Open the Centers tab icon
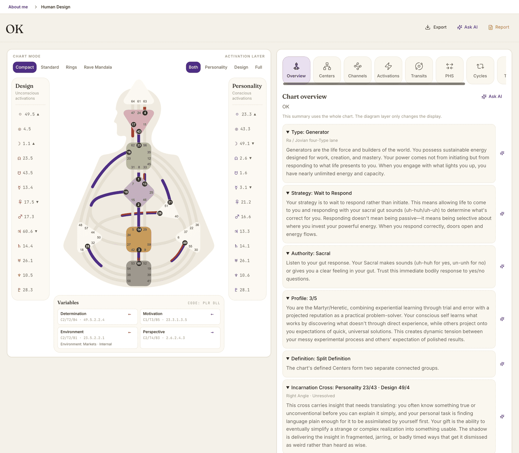Image resolution: width=519 pixels, height=453 pixels. pyautogui.click(x=327, y=66)
